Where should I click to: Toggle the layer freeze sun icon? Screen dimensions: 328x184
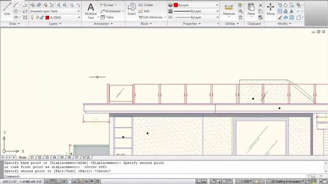pyautogui.click(x=37, y=17)
